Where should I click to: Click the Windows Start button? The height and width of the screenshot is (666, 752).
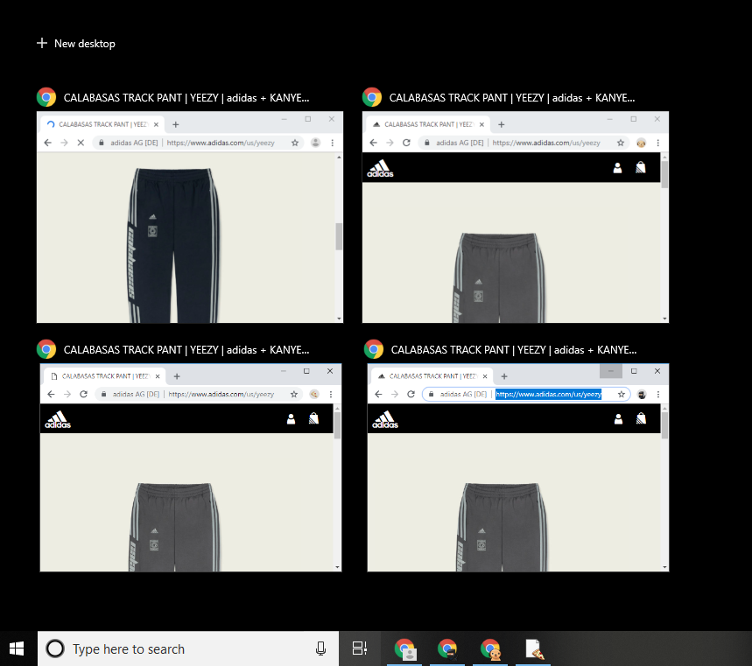tap(18, 648)
